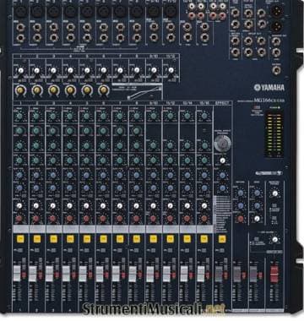304x321 pixels.
Task: Click the lower XLR STEREO OUT connector
Action: pos(277,26)
